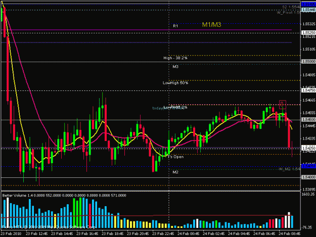Screen dimensions: 316x237
Task: Click price scale value 1.54335
Action: 309,138
